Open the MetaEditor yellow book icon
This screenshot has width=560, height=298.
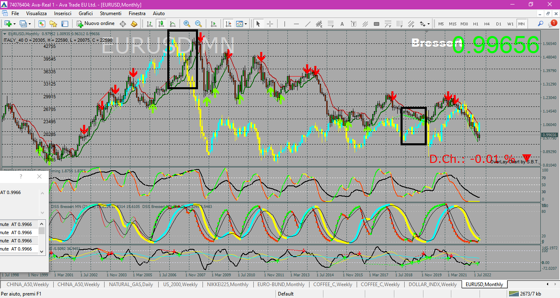point(134,24)
